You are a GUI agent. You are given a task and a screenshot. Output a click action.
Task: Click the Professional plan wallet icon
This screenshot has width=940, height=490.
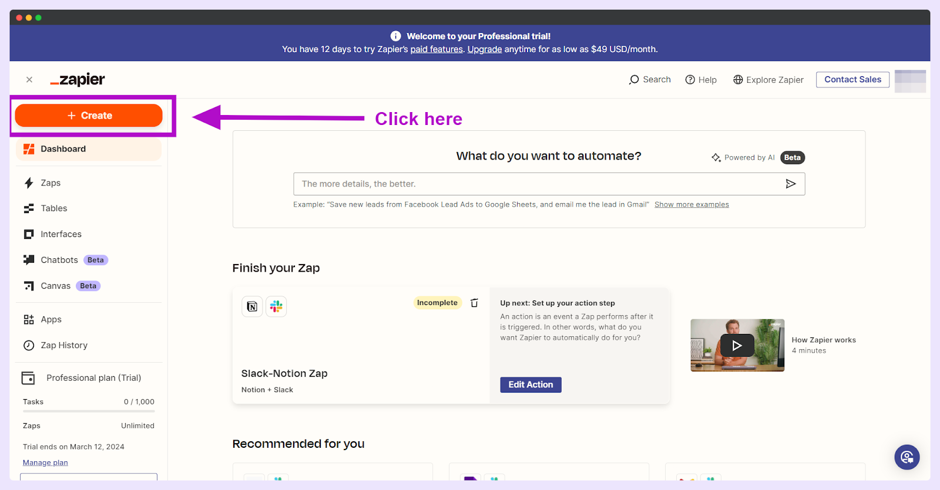[x=28, y=378]
